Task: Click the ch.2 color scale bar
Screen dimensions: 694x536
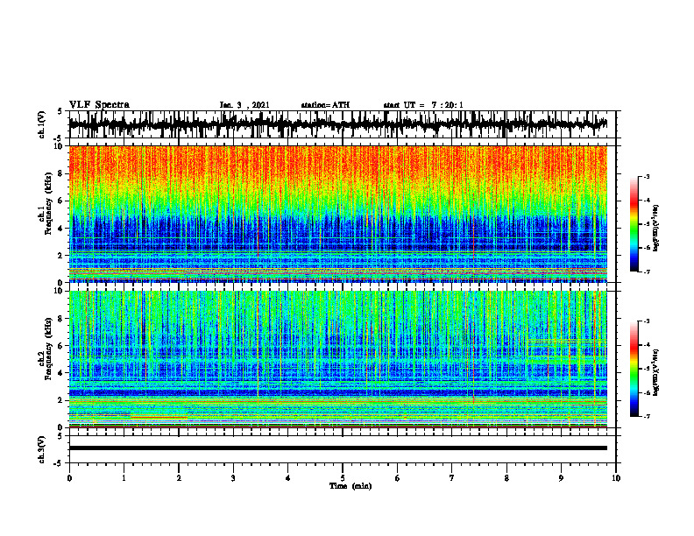Action: (x=634, y=369)
